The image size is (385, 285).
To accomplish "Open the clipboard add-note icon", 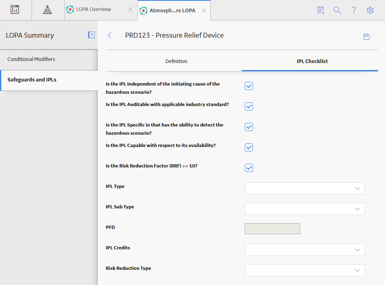I will coord(321,10).
